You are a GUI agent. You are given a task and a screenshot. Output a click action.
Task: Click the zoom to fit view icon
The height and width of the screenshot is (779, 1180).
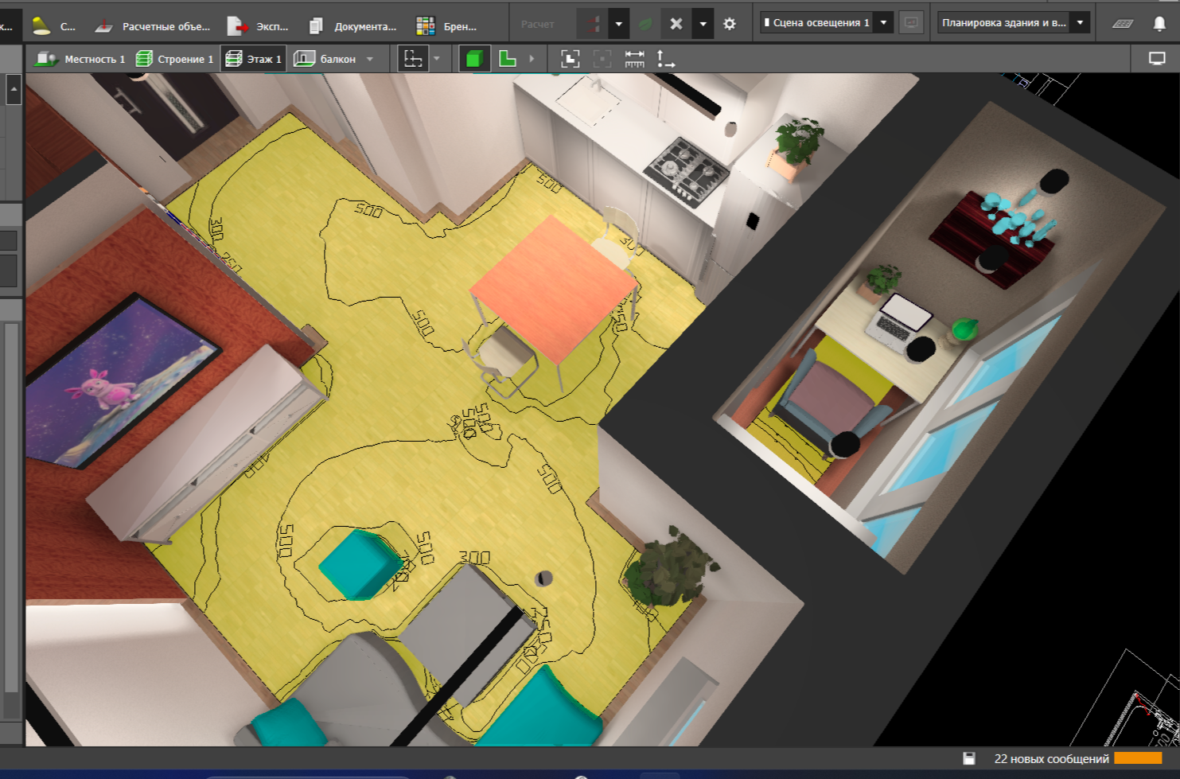571,59
